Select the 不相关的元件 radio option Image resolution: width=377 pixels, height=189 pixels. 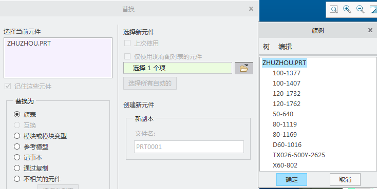(x=17, y=179)
